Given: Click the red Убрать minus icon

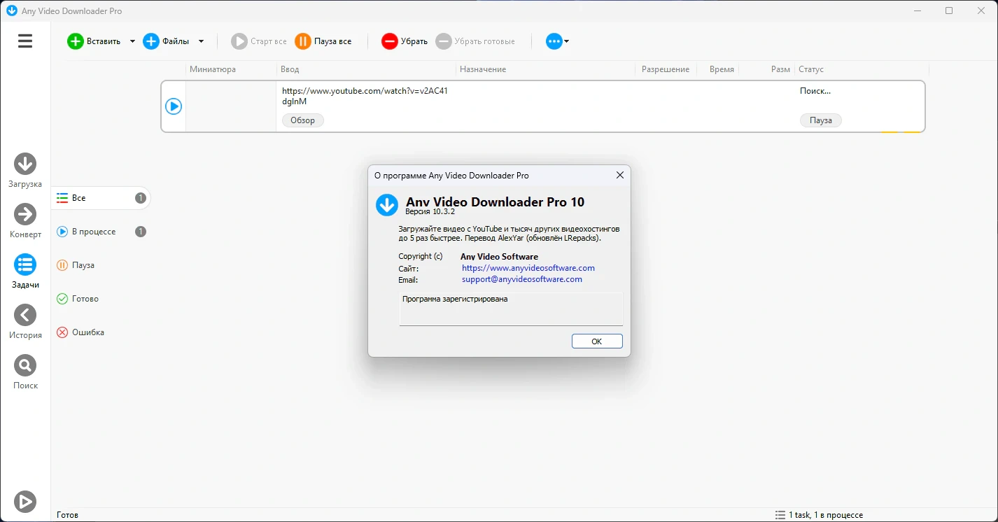Looking at the screenshot, I should click(x=390, y=41).
